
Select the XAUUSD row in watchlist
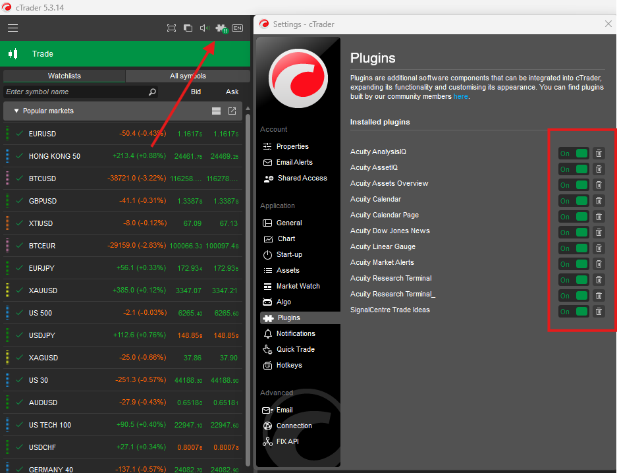pyautogui.click(x=122, y=291)
